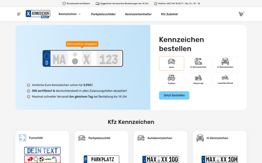Click the checkmark icon beside DIN zertifiziert
This screenshot has width=262, height=163.
pos(29,91)
